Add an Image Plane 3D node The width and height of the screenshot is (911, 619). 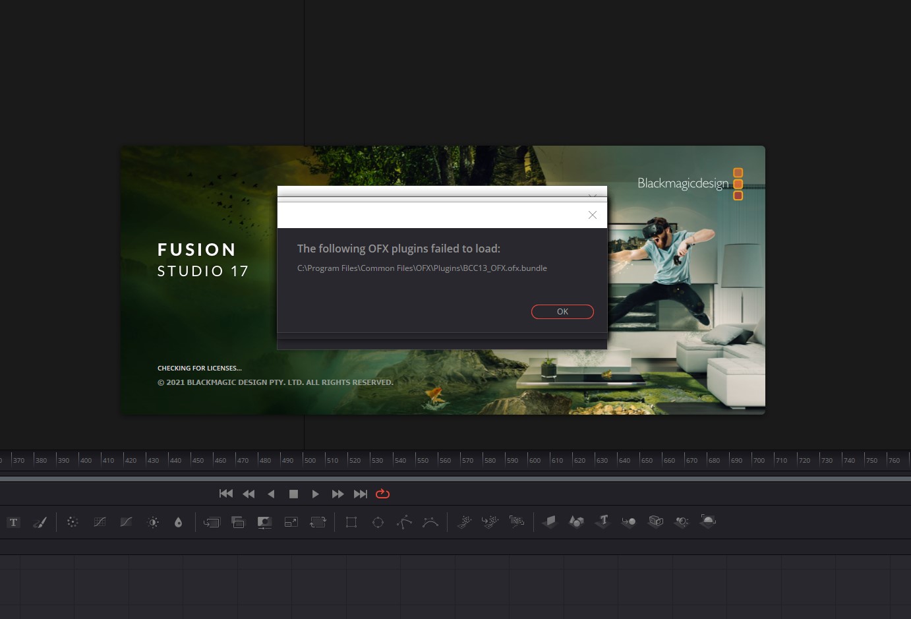pos(550,521)
